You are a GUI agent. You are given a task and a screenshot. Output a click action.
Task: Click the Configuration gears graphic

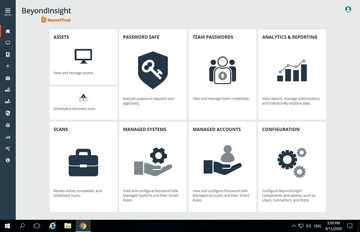(x=292, y=162)
